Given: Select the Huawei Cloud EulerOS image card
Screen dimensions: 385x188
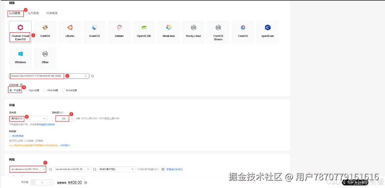Looking at the screenshot, I should coord(20,32).
